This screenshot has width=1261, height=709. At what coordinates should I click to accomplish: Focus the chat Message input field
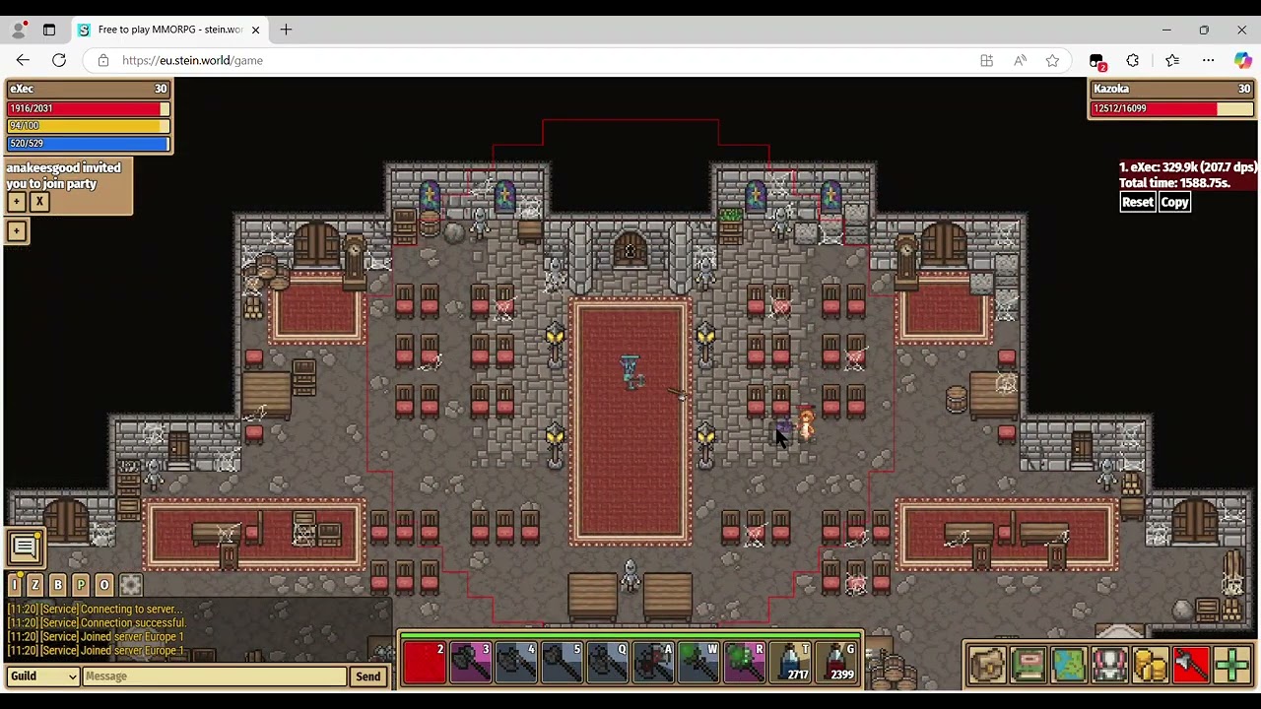[x=215, y=677]
